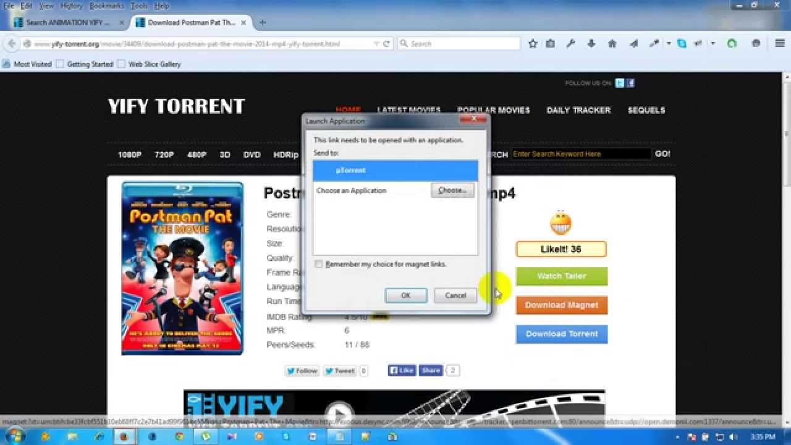Click the address bar URL
This screenshot has width=791, height=445.
187,44
